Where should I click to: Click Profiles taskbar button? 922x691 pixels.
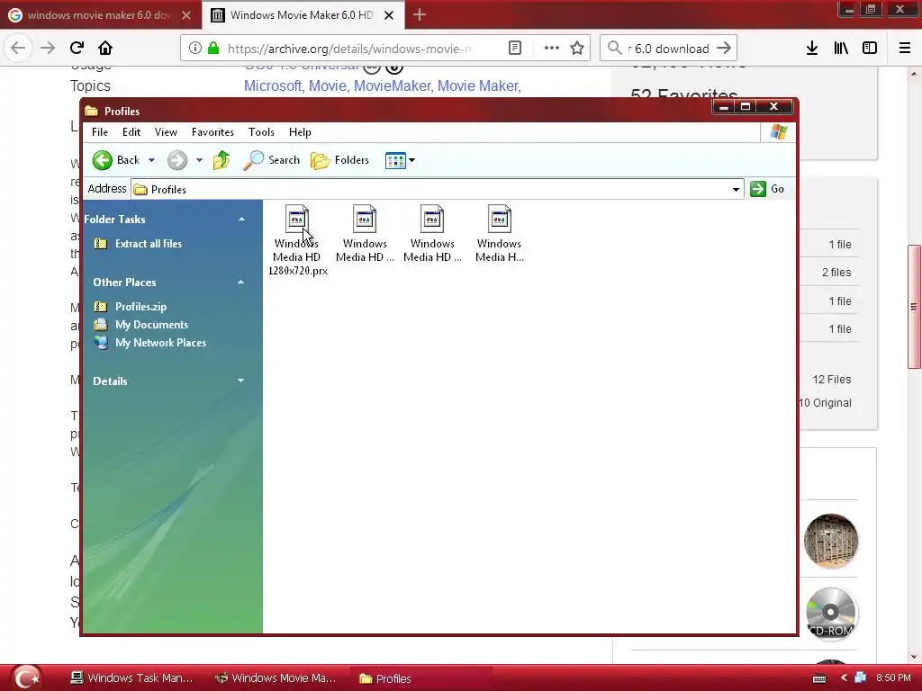[x=421, y=678]
